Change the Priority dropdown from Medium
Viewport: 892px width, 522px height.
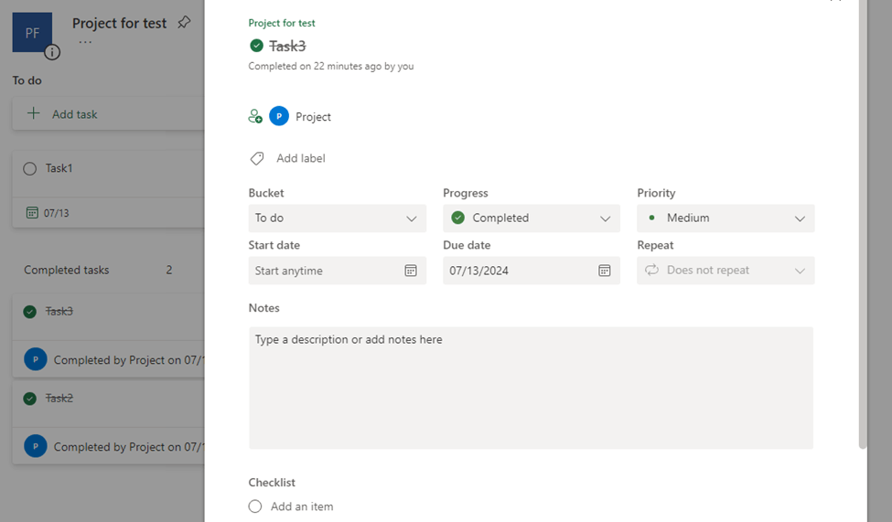point(725,218)
